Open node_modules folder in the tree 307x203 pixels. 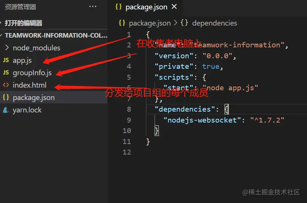[36, 48]
